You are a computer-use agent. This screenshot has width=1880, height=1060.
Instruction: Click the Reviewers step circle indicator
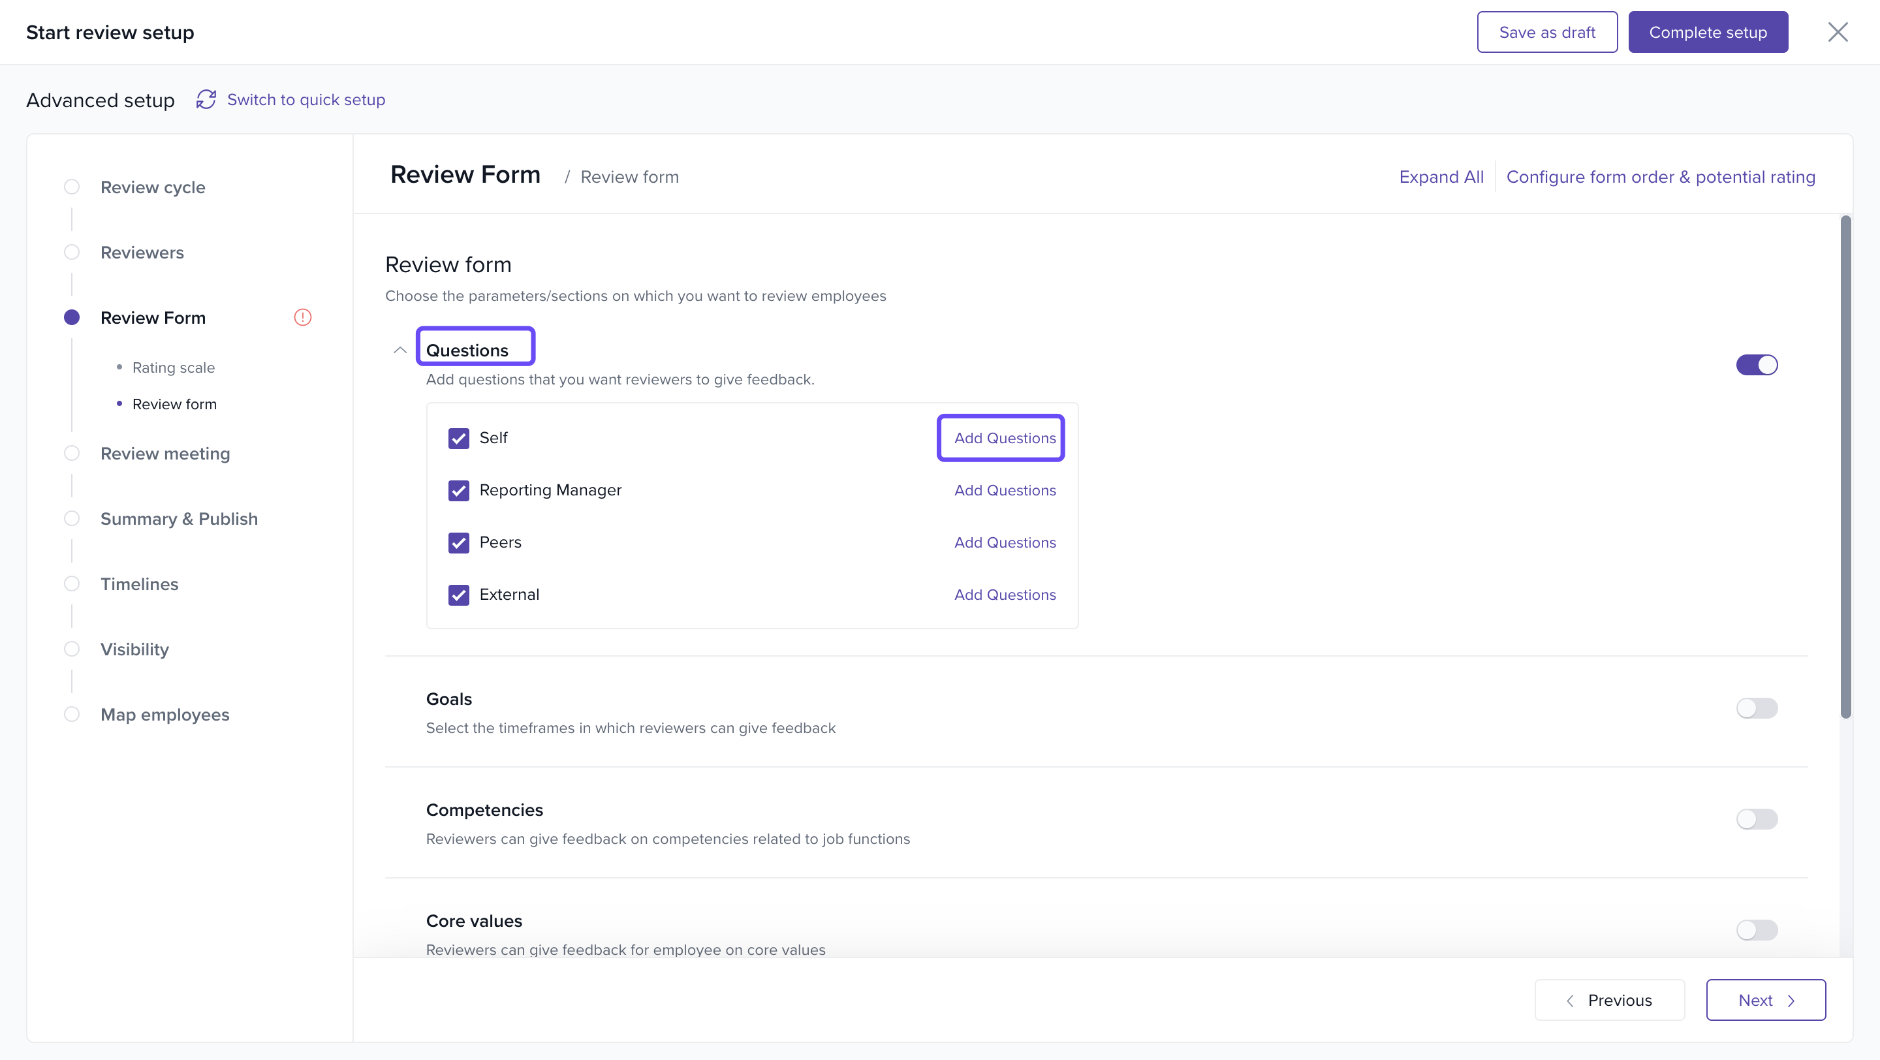[72, 253]
